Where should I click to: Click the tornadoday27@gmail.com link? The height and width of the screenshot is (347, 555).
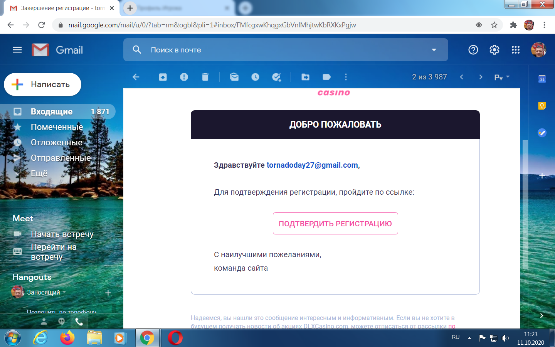pos(312,165)
